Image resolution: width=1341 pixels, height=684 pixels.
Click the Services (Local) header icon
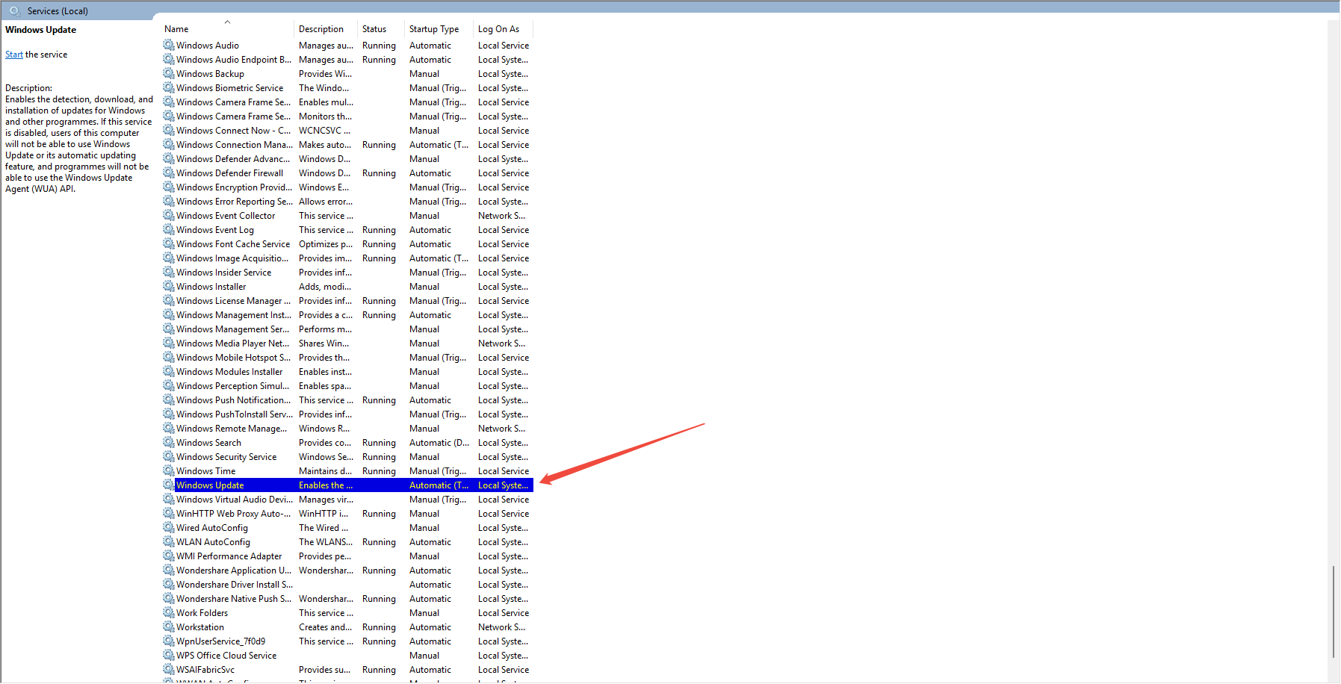point(14,11)
